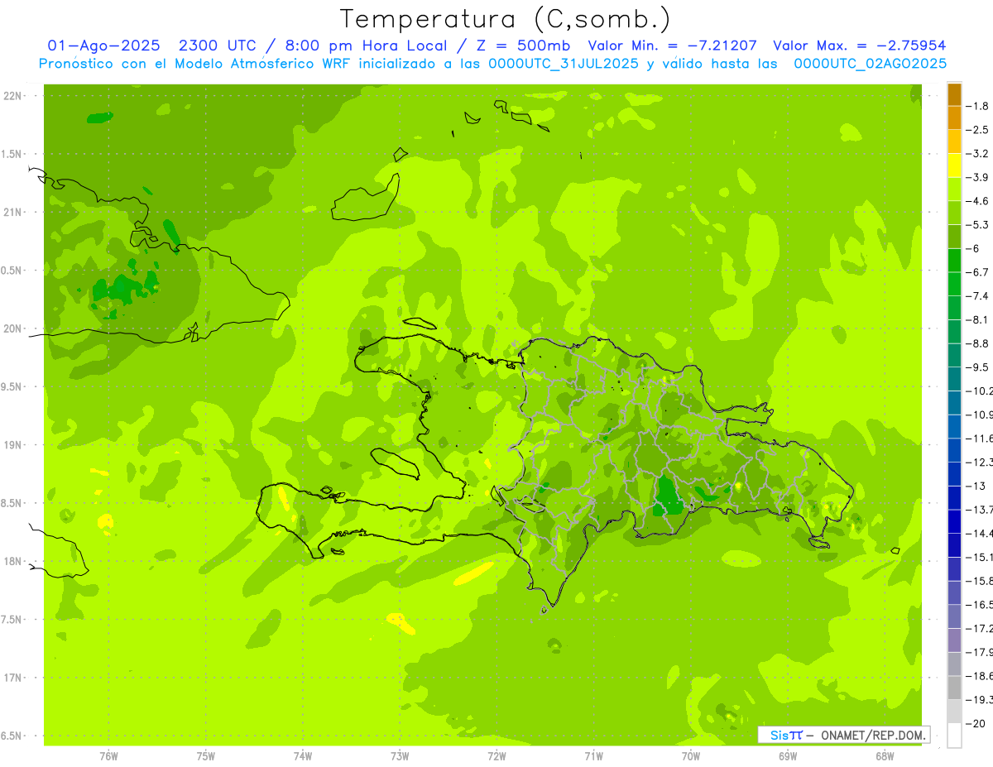
Task: Click the '2300 UTC' time text
Action: [x=220, y=46]
